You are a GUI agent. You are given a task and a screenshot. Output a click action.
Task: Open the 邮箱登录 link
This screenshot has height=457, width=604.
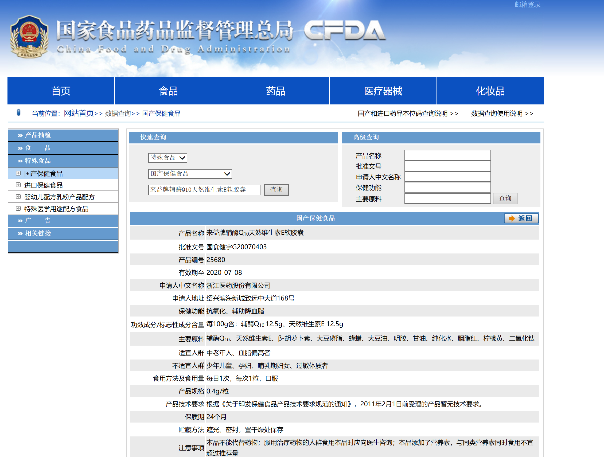(527, 5)
